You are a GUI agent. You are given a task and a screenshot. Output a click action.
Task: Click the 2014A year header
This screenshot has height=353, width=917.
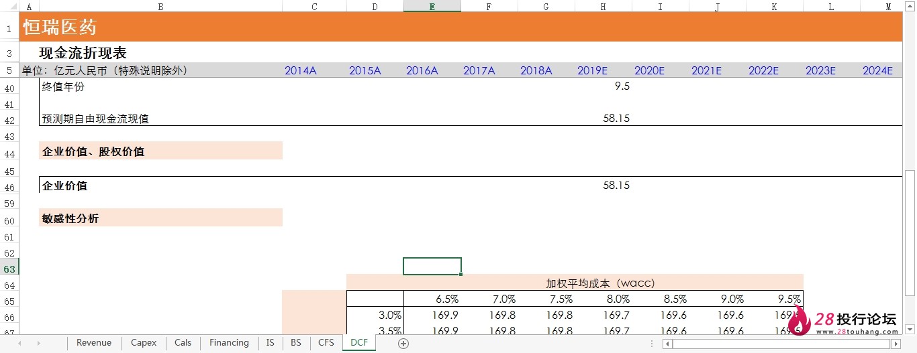[x=300, y=70]
